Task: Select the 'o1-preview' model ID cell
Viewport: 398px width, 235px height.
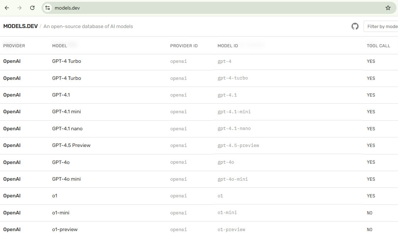Action: tap(231, 230)
